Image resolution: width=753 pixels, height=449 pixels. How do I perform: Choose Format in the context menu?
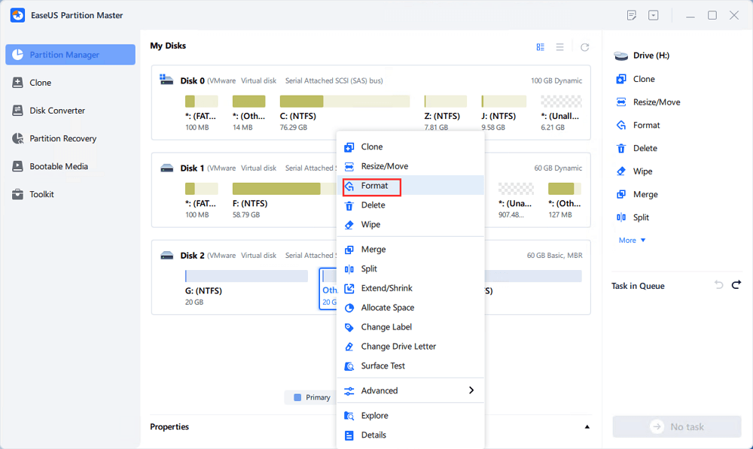[x=374, y=186]
